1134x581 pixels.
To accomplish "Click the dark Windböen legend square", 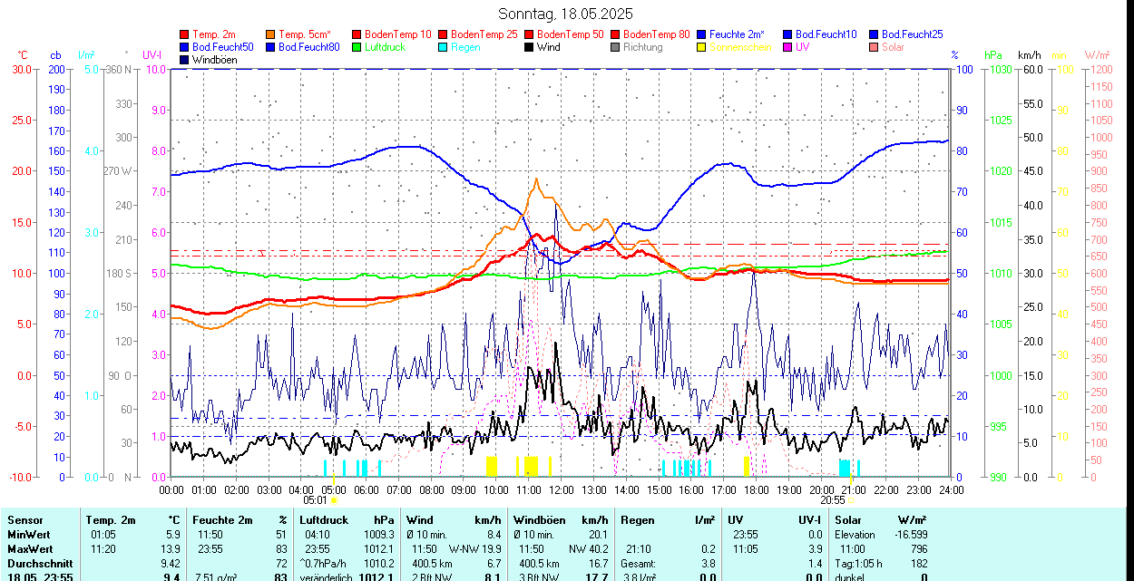I will pyautogui.click(x=185, y=60).
